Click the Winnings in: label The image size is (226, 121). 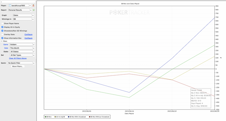click(7, 19)
